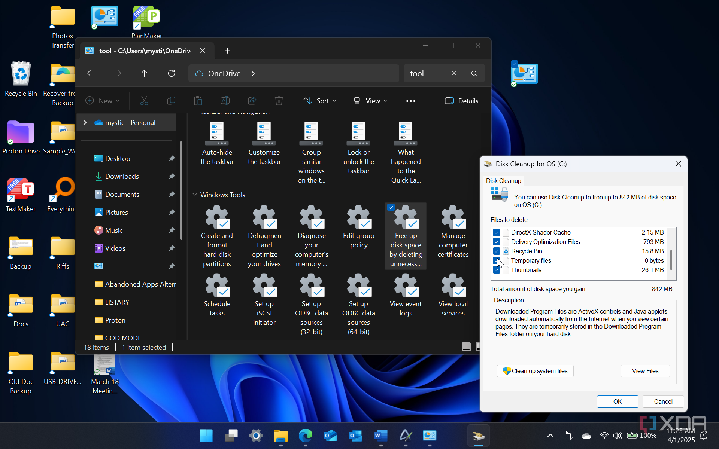Click Clean up system files
The width and height of the screenshot is (719, 449).
click(535, 371)
